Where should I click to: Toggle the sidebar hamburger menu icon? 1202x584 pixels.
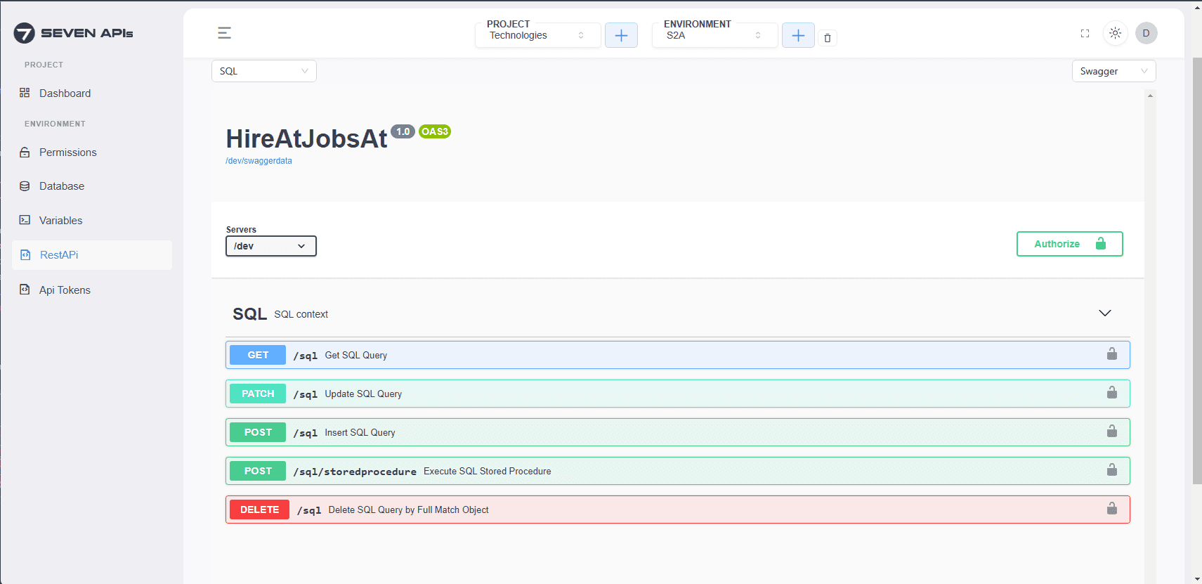coord(224,33)
